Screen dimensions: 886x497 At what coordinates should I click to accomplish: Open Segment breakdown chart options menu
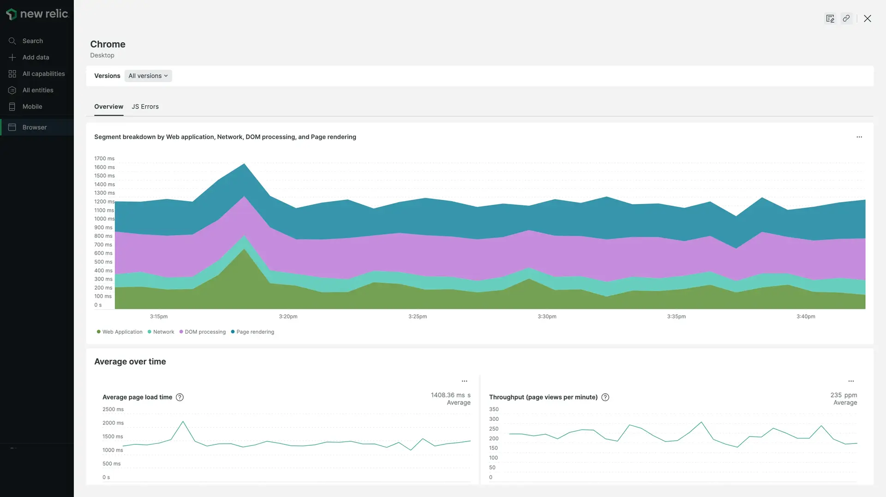[x=859, y=137]
